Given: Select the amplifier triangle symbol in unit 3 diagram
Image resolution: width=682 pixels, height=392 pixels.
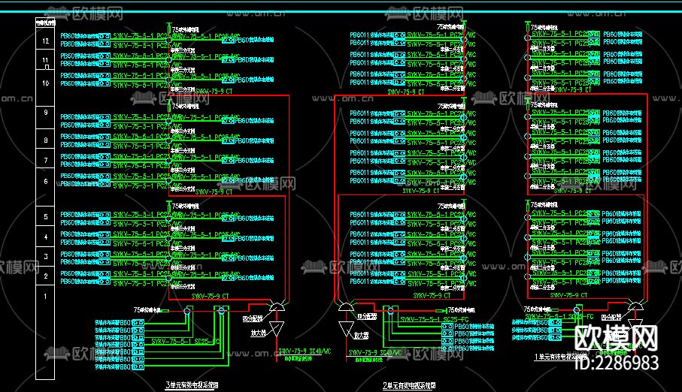Looking at the screenshot, I should point(276,328).
